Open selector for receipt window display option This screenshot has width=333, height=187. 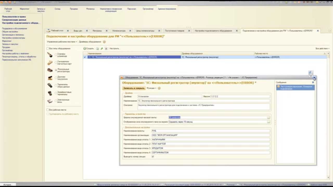[268, 122]
